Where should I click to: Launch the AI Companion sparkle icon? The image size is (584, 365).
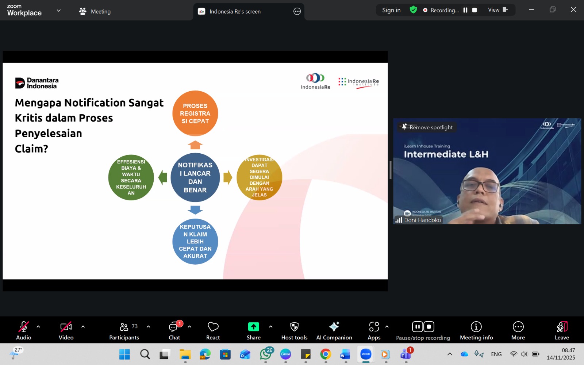point(334,327)
